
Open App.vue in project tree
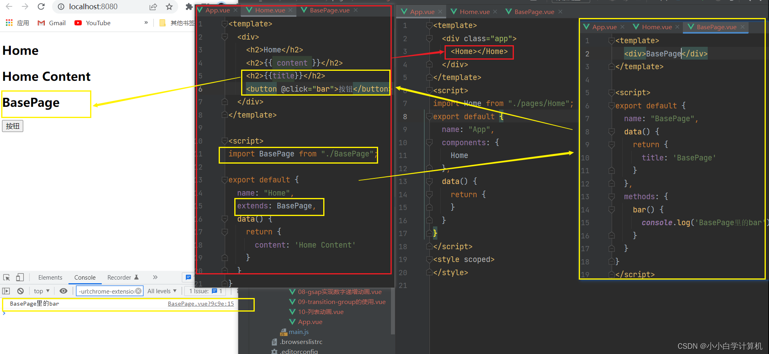tap(306, 322)
